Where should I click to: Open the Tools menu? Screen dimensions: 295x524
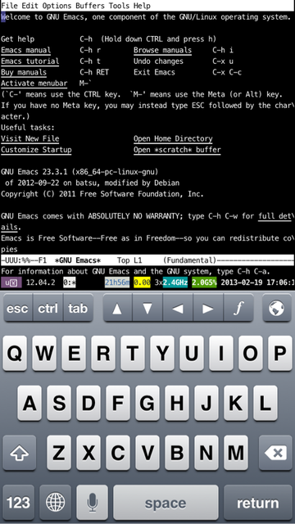(119, 6)
